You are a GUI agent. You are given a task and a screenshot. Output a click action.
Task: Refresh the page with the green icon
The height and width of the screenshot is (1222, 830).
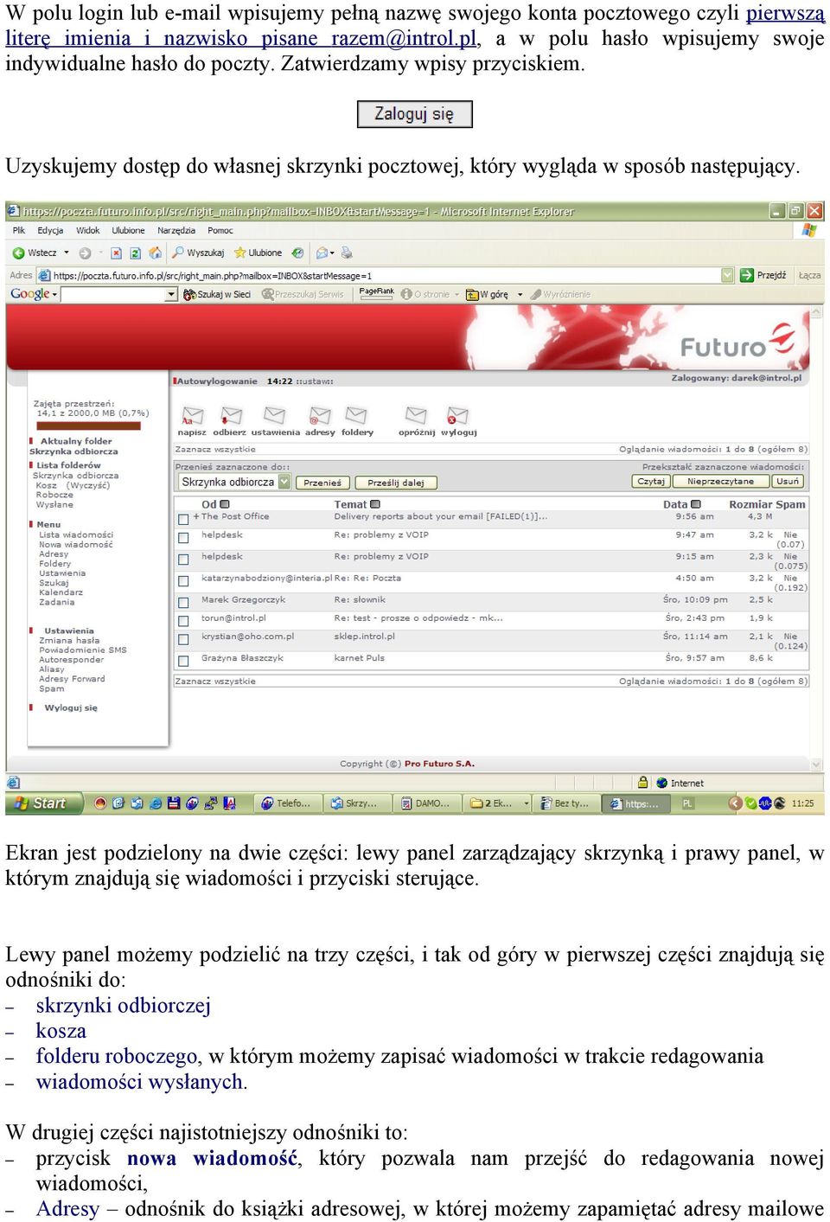coord(135,253)
